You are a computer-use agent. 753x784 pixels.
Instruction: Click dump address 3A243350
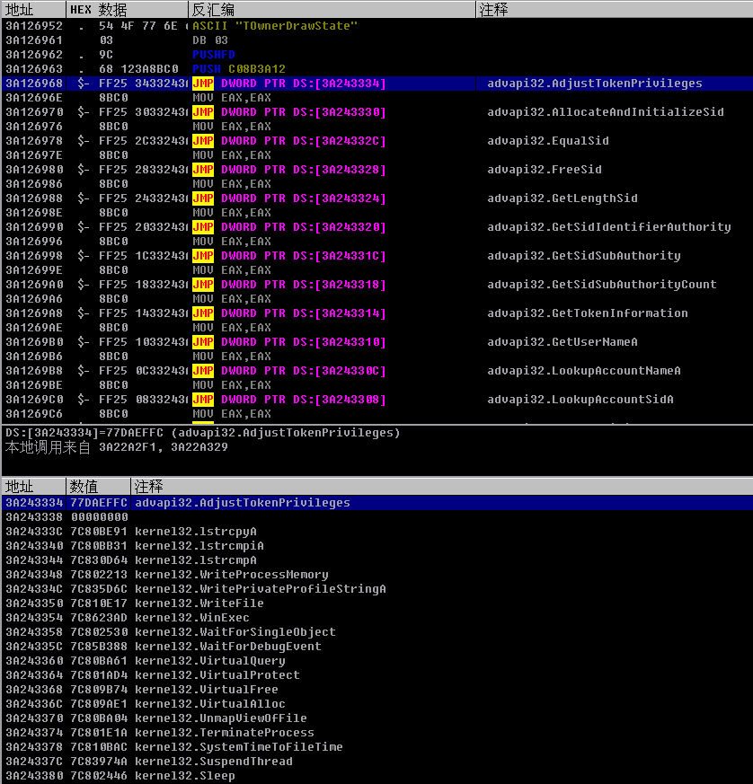34,603
